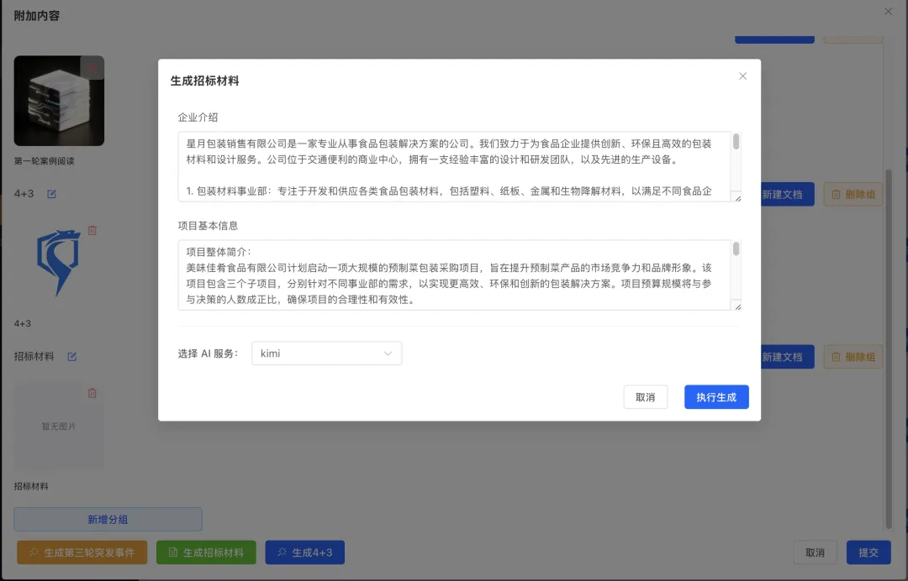The width and height of the screenshot is (908, 581).
Task: Click the 附加内容 panel vertical scrollbar
Action: (x=889, y=348)
